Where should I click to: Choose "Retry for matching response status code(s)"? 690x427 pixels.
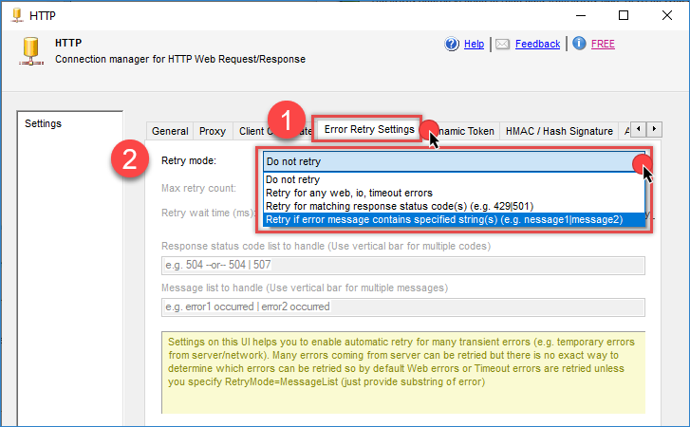[x=382, y=206]
